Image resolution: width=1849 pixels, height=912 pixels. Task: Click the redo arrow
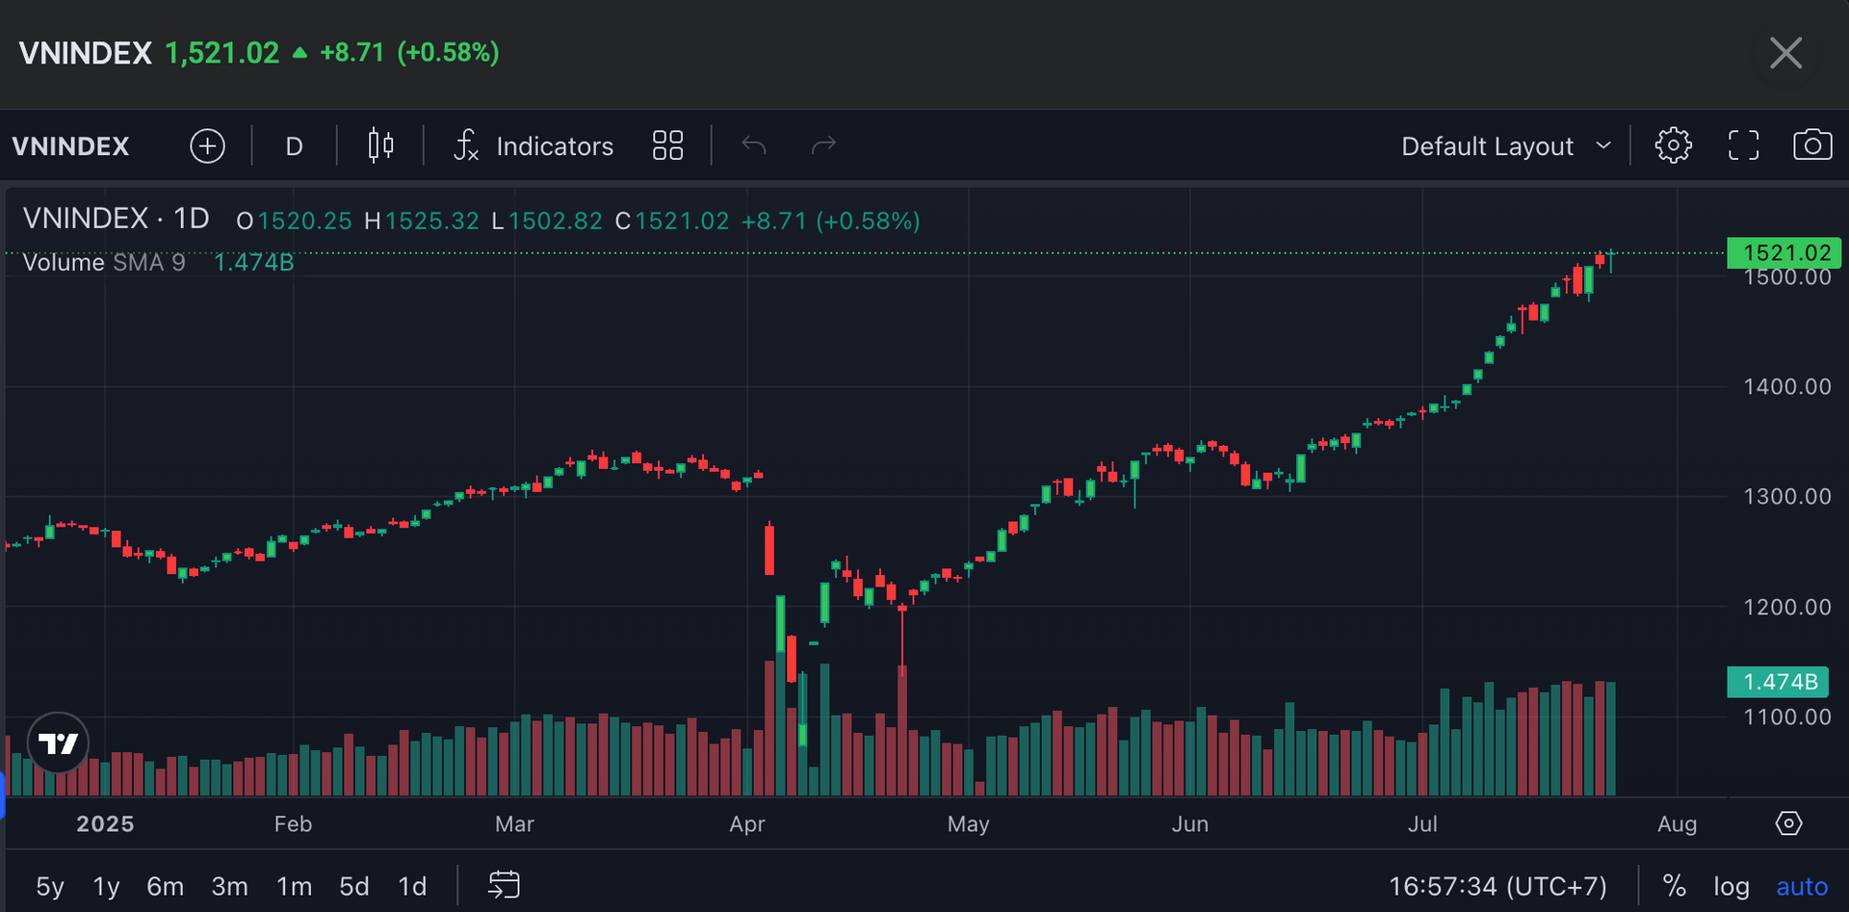coord(823,146)
